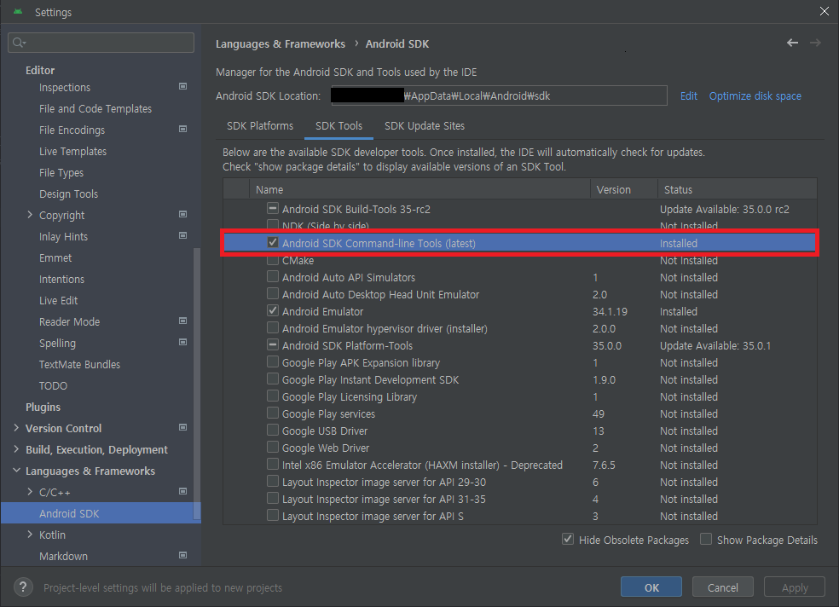The height and width of the screenshot is (607, 839).
Task: Click the Android Studio logo in title bar
Action: (18, 11)
